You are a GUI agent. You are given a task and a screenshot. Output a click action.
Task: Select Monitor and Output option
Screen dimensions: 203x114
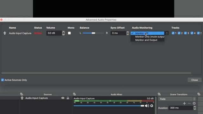(147, 40)
